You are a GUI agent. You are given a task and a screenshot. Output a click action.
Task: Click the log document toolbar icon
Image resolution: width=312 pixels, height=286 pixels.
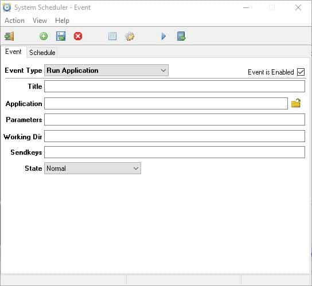point(181,37)
